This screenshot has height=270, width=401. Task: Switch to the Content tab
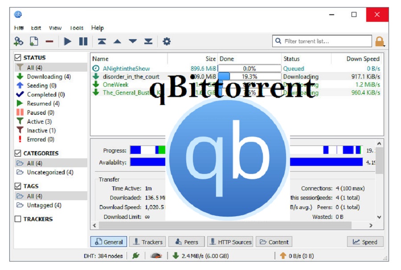click(274, 242)
